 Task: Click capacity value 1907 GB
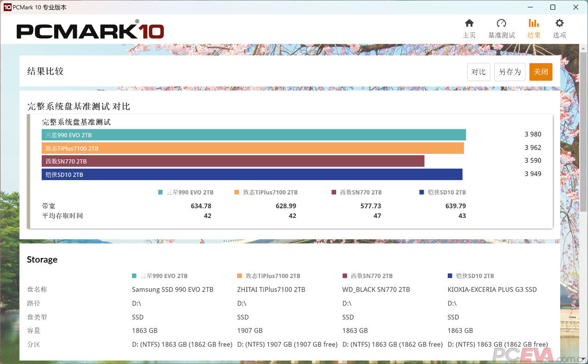(250, 331)
